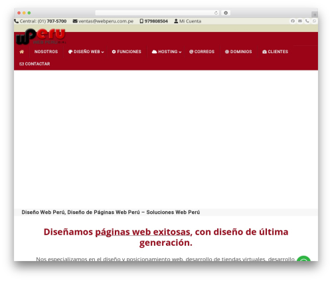Open the Mi Cuenta link
This screenshot has width=332, height=281.
[190, 21]
